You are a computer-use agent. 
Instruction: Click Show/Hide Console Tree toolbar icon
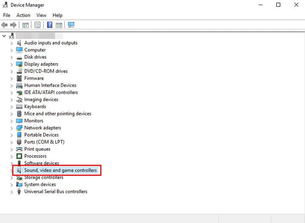pos(25,25)
